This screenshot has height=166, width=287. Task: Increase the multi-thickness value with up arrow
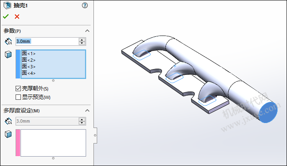(82, 119)
